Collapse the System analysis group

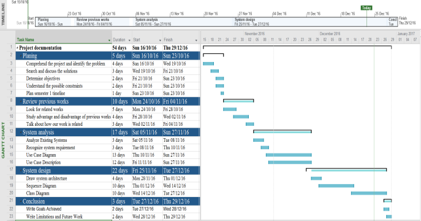(21, 132)
